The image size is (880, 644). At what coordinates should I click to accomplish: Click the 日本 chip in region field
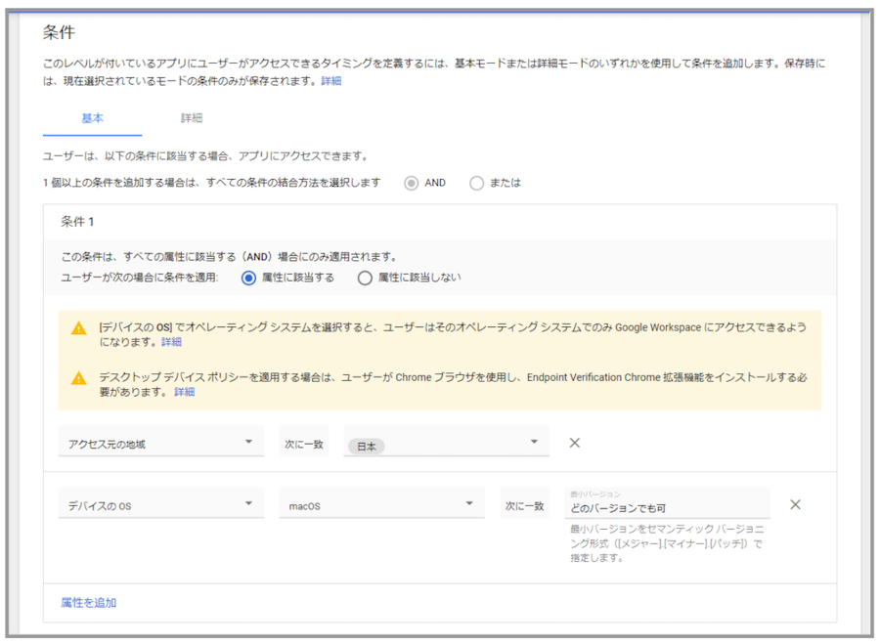click(367, 446)
